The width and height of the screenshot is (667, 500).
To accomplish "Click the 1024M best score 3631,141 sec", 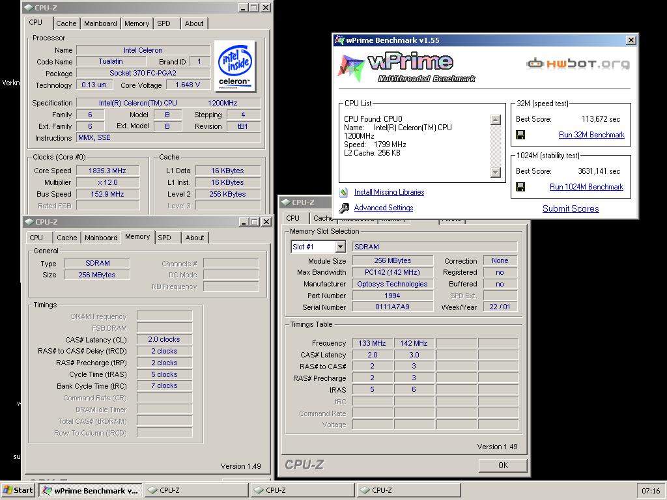I will 599,171.
